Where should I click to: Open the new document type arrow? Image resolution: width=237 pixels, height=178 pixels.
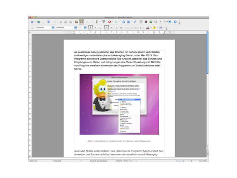pos(35,22)
